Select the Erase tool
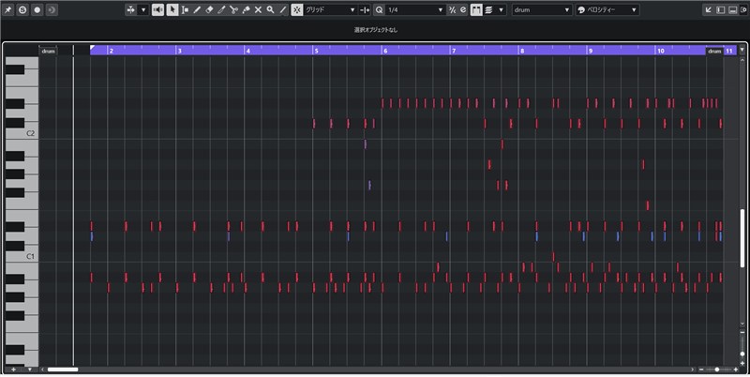Screen dimensions: 750x377 click(209, 9)
